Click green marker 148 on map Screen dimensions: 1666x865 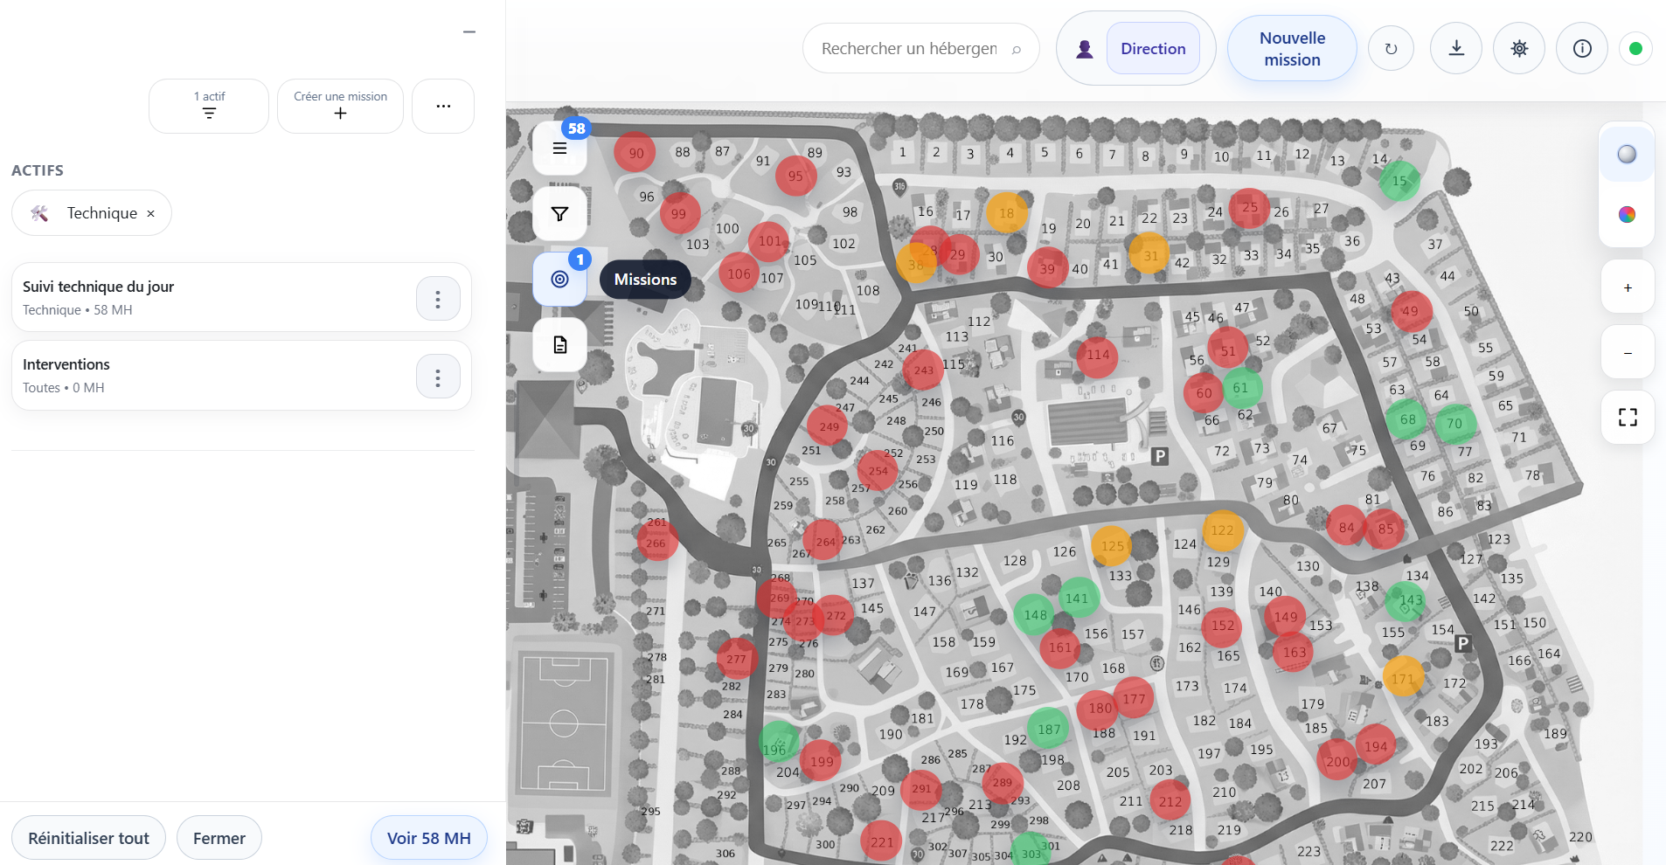pyautogui.click(x=1035, y=615)
